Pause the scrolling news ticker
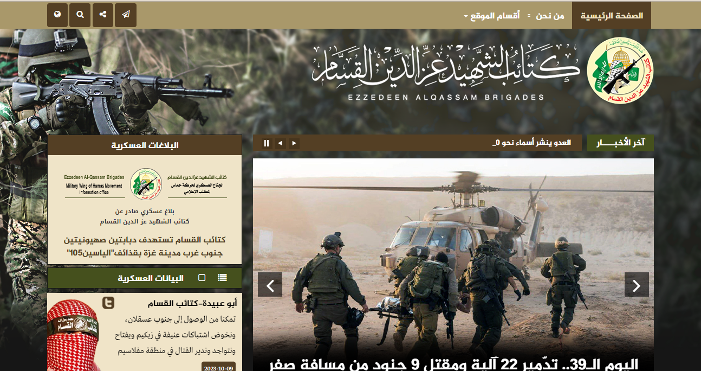The image size is (701, 371). coord(266,143)
